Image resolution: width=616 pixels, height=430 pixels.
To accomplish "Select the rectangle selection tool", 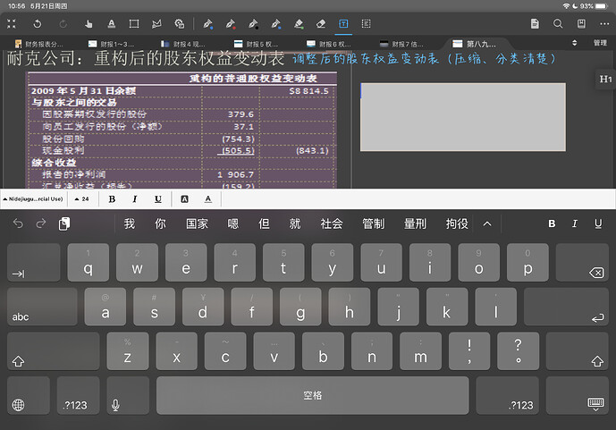I will 134,24.
